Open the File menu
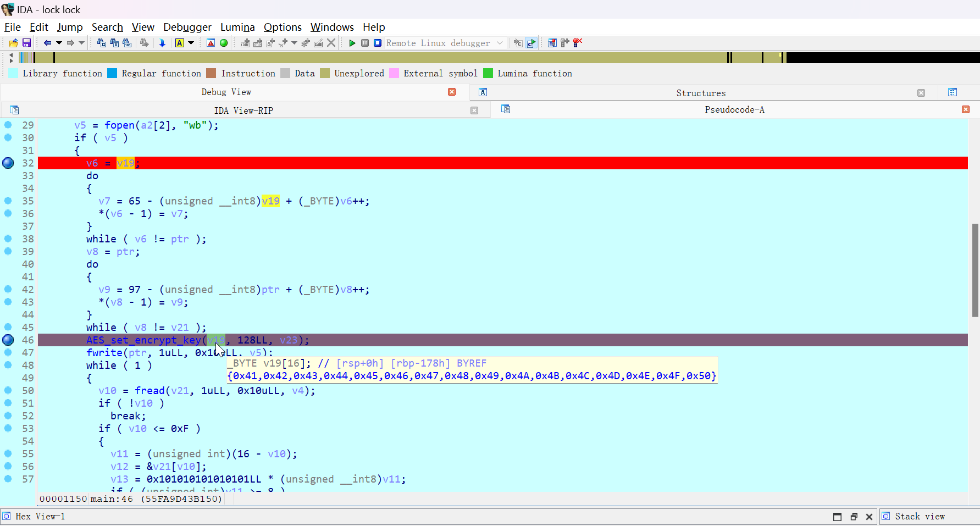Image resolution: width=980 pixels, height=526 pixels. click(x=13, y=27)
